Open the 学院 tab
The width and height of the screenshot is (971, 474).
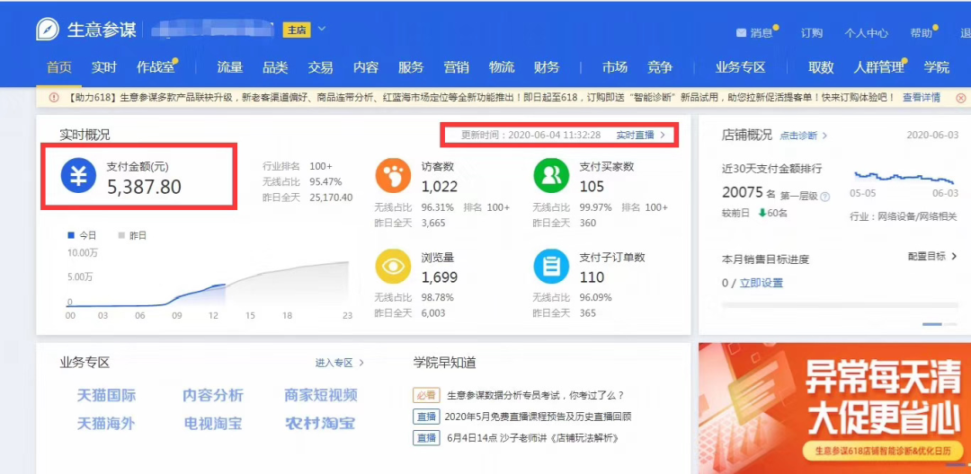pos(936,67)
